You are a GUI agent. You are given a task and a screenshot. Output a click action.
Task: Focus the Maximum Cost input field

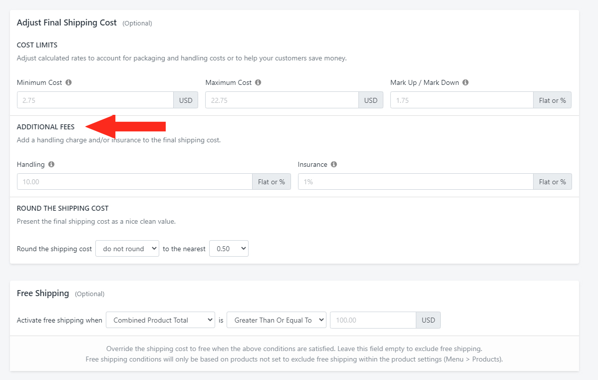pyautogui.click(x=282, y=100)
